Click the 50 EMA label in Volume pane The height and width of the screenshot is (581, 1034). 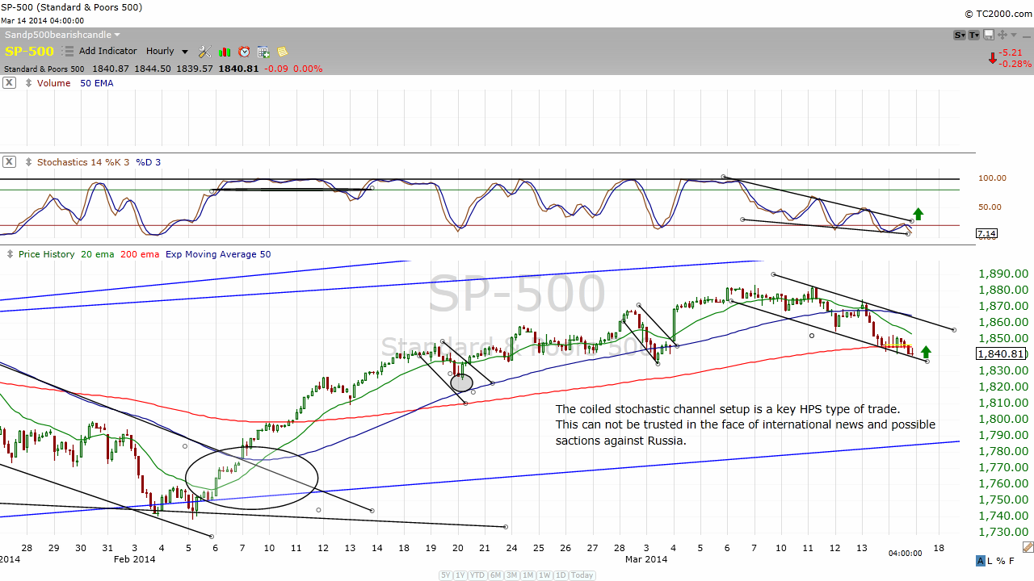point(96,83)
